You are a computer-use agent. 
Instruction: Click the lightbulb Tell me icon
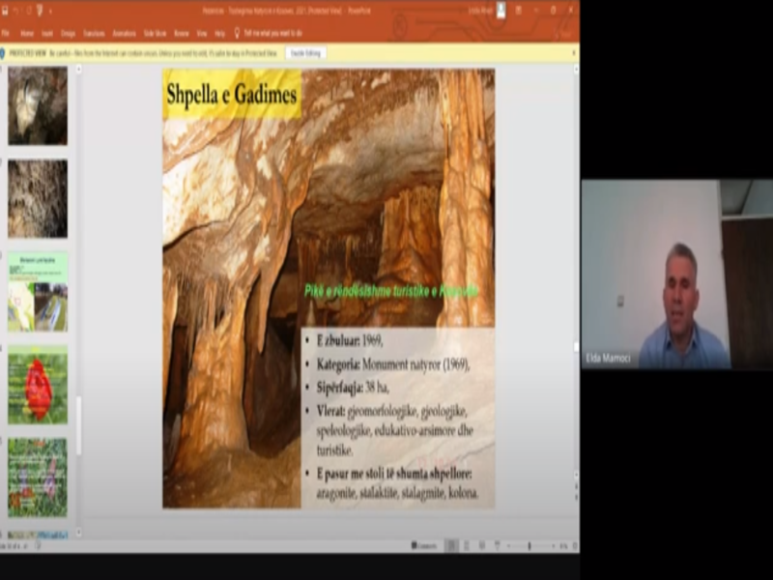[x=237, y=33]
